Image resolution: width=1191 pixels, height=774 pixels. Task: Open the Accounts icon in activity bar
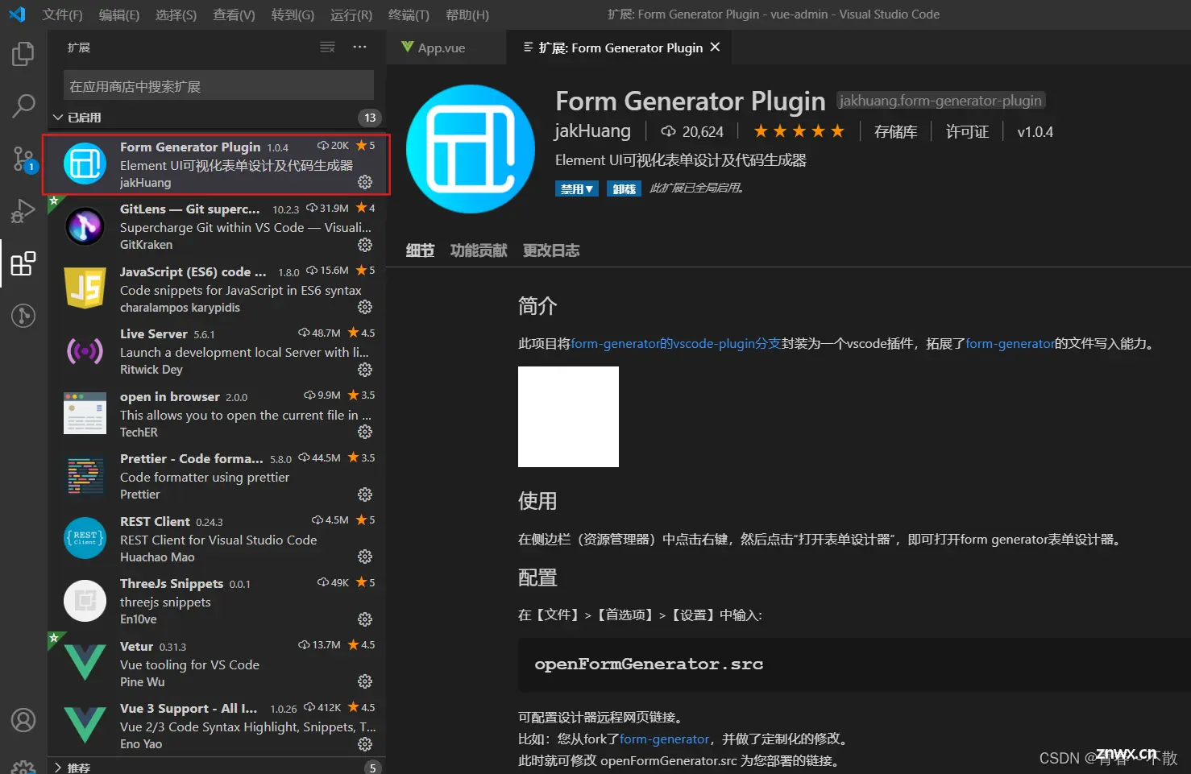(23, 719)
